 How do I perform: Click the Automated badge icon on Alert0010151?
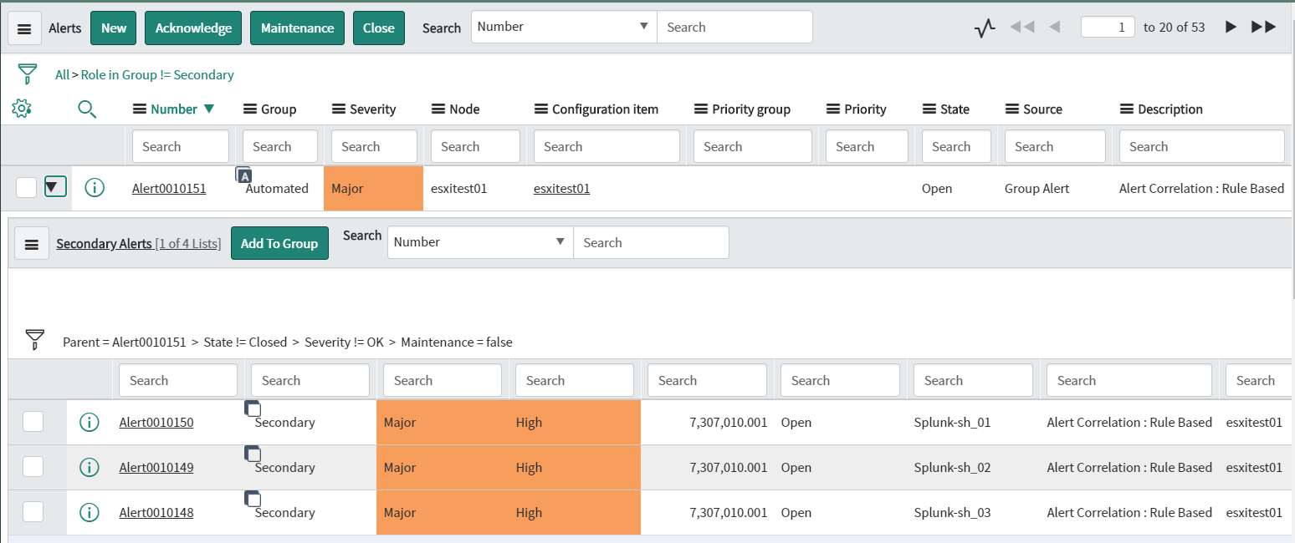click(x=243, y=175)
